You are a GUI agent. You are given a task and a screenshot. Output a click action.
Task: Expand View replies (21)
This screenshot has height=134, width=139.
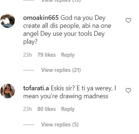pyautogui.click(x=61, y=70)
